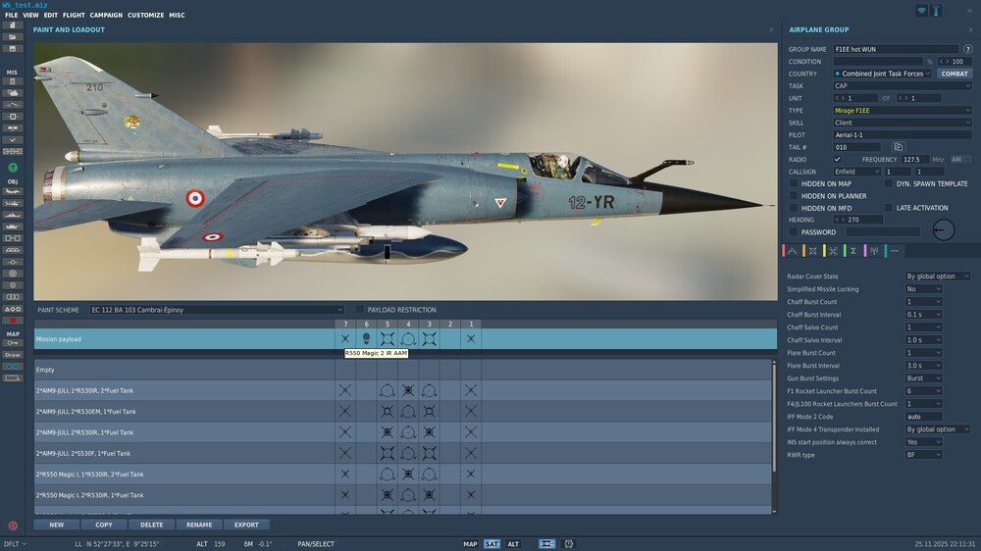981x551 pixels.
Task: Open the RWR type dropdown
Action: click(x=923, y=455)
